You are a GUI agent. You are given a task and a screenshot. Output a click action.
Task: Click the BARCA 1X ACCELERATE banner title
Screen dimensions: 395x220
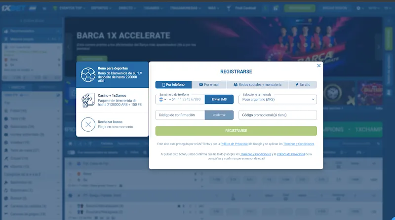coord(123,36)
